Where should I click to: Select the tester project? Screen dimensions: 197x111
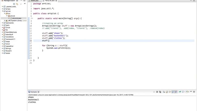(x=8, y=53)
